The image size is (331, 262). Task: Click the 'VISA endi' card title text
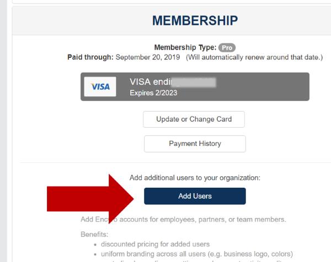(143, 81)
